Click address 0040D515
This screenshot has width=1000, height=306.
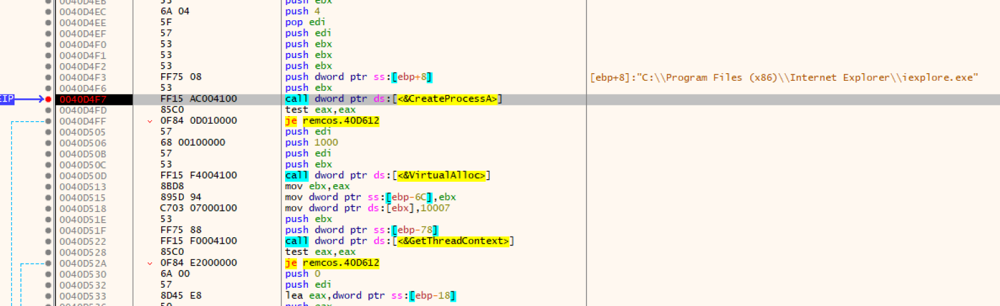click(83, 197)
